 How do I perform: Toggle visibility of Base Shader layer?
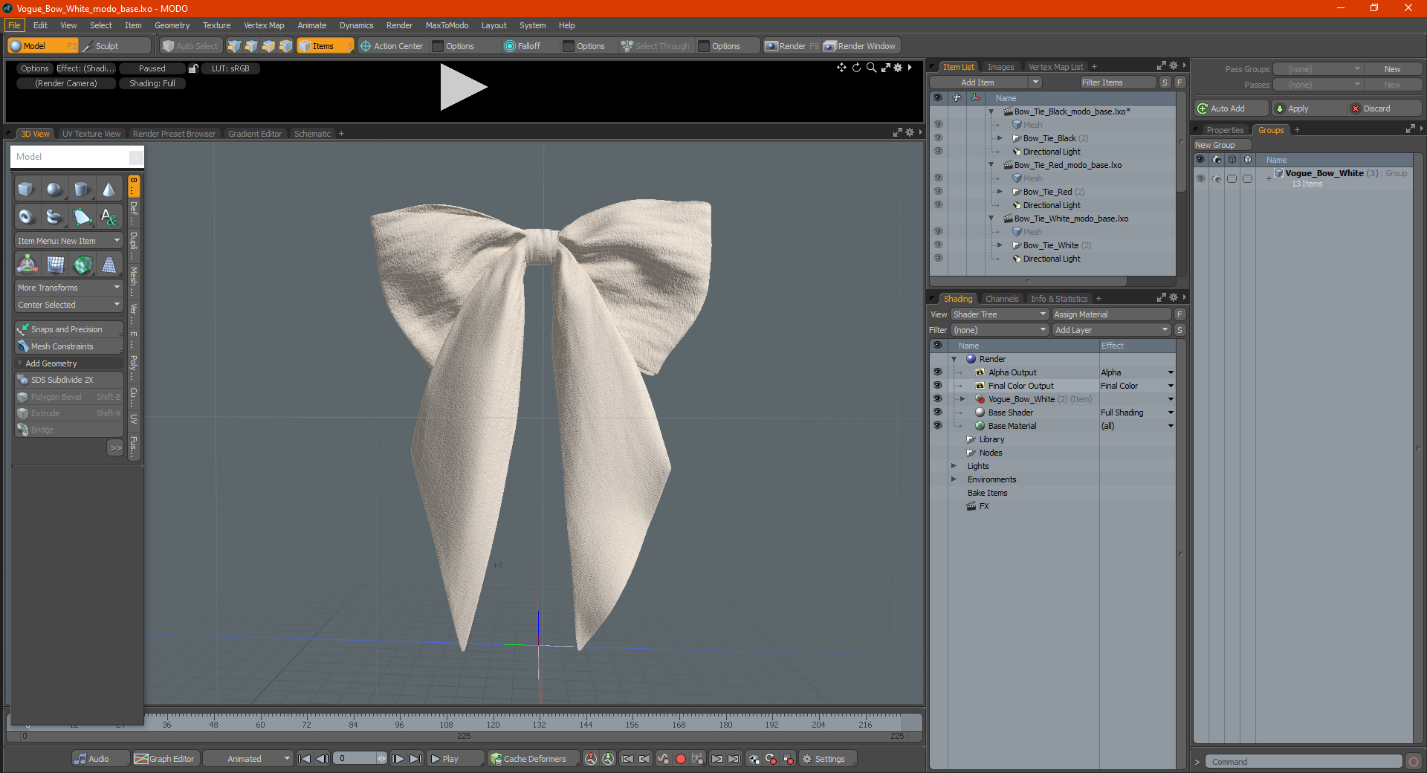937,413
